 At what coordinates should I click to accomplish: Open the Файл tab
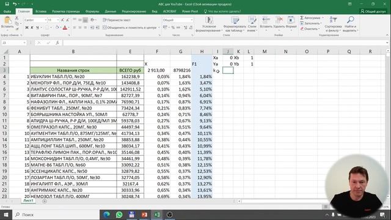7,11
